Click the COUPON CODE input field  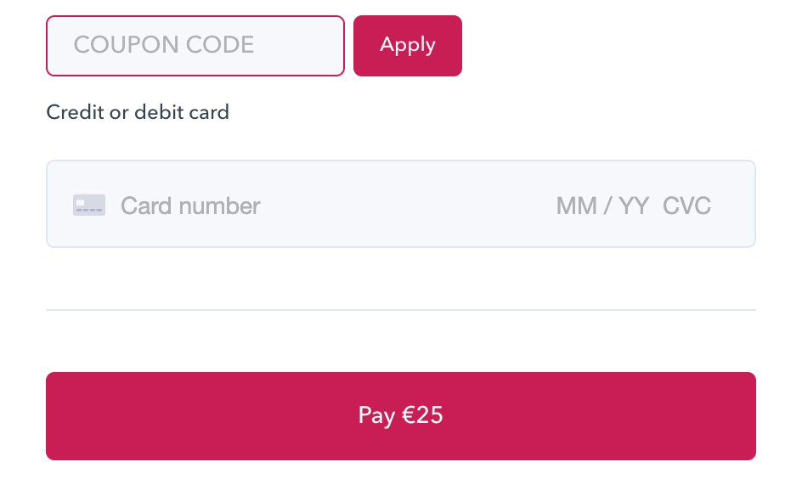(x=195, y=46)
